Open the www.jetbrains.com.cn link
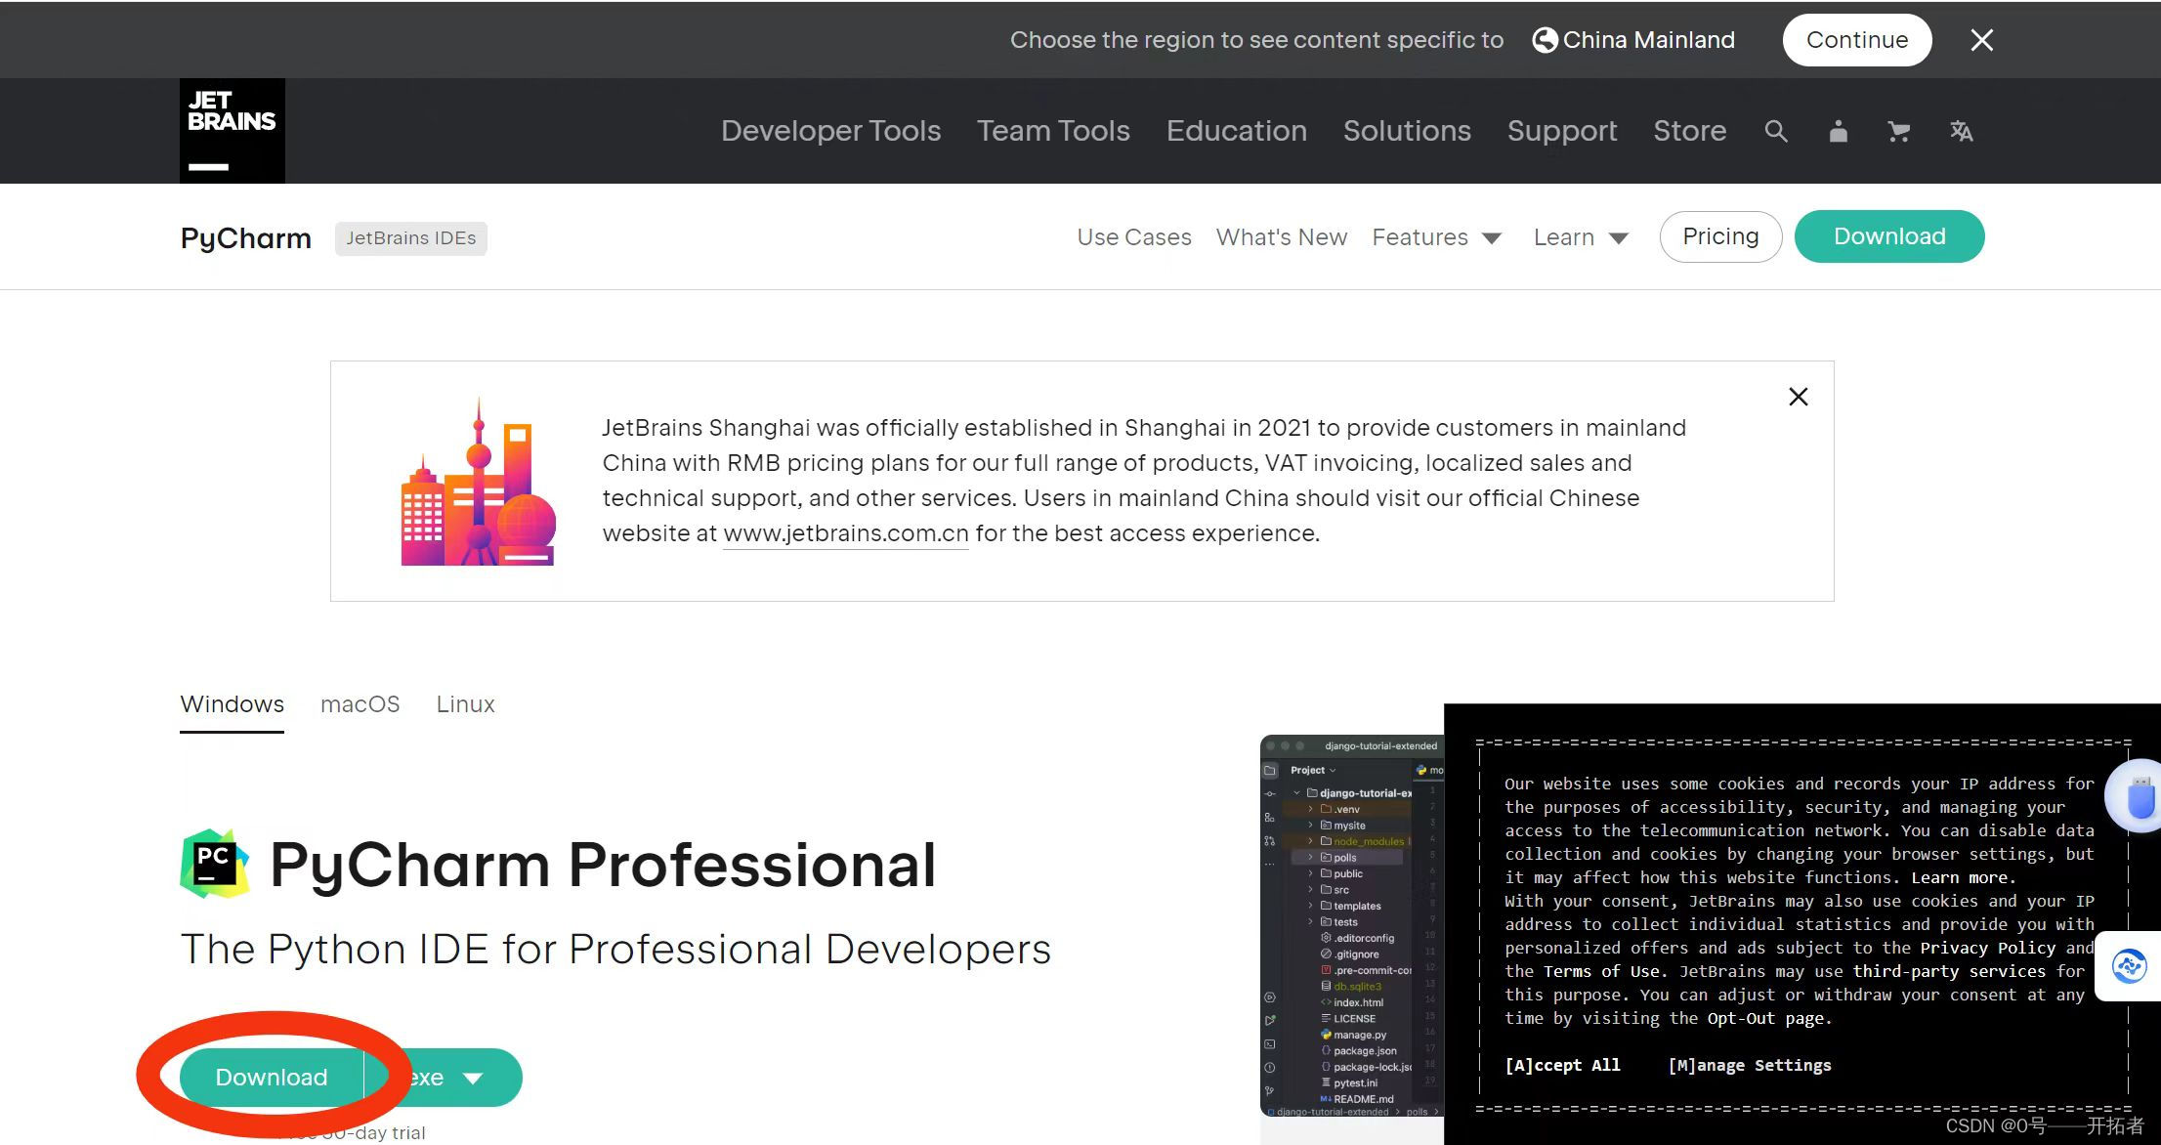 845,533
